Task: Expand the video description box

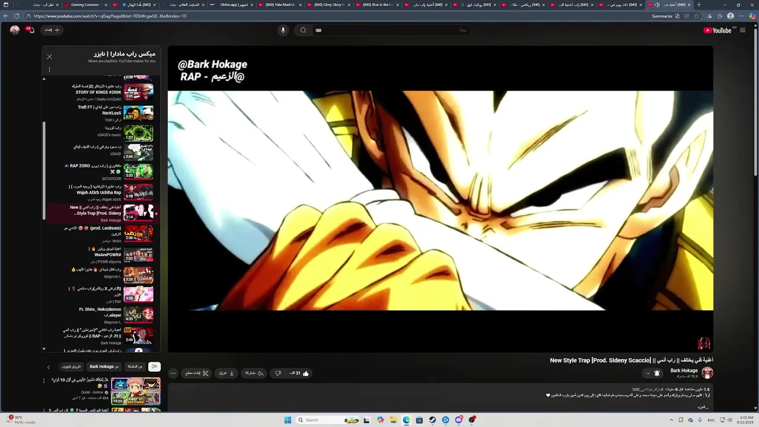Action: point(440,397)
